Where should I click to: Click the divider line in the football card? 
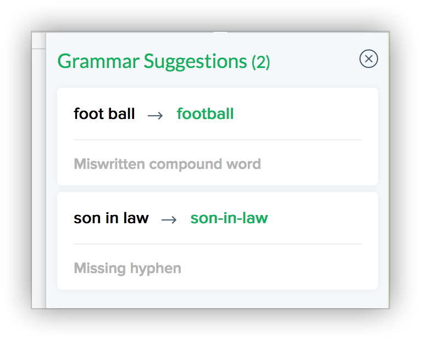coord(218,140)
